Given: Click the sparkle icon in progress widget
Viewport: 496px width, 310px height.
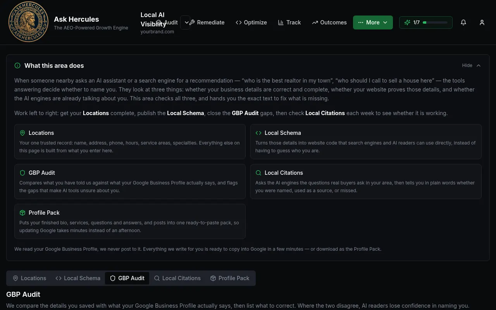Looking at the screenshot, I should (407, 22).
